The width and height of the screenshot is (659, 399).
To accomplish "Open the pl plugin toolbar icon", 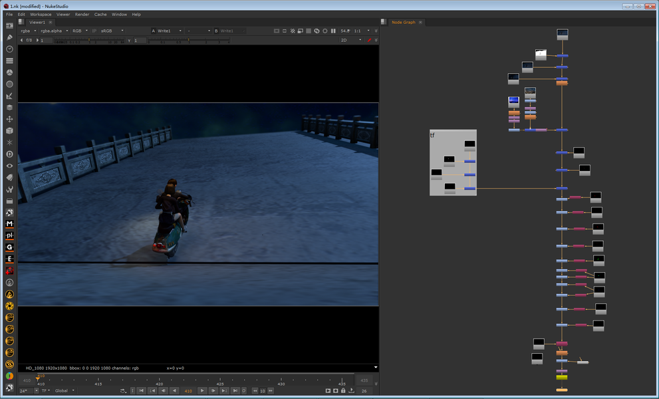I will tap(9, 235).
